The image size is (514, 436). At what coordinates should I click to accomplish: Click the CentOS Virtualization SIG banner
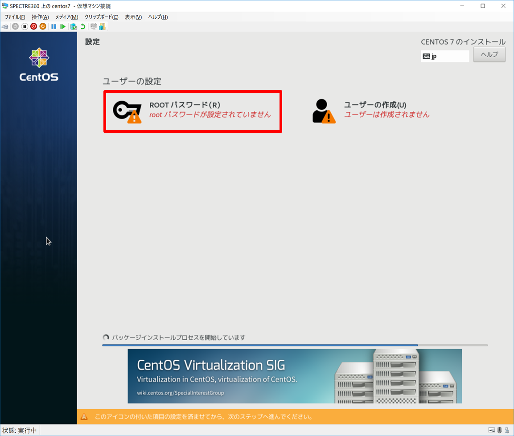(x=295, y=376)
